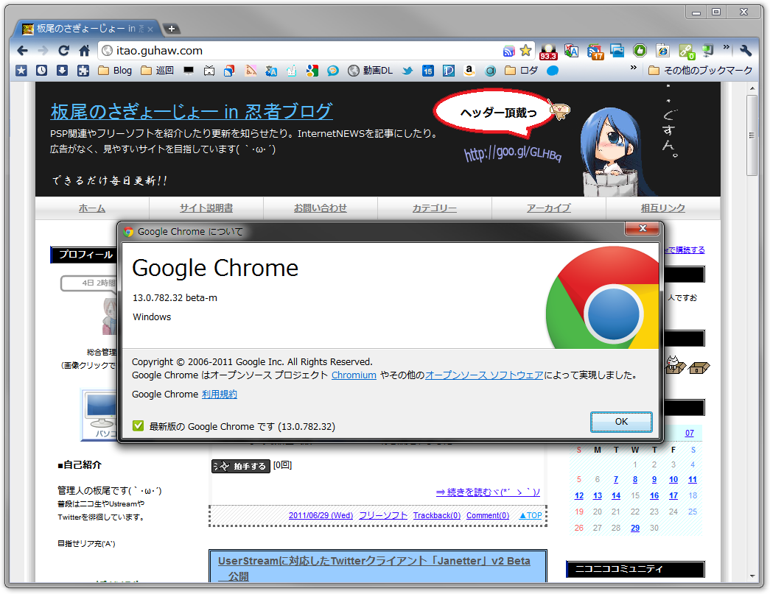Open the translate extension icon
The height and width of the screenshot is (594, 770).
(571, 51)
